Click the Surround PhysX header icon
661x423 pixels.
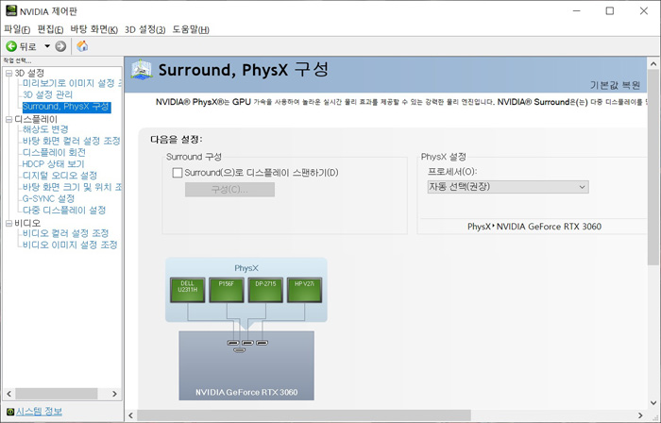click(x=142, y=70)
